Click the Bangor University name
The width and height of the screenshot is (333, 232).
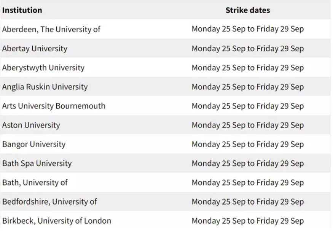[x=34, y=144]
